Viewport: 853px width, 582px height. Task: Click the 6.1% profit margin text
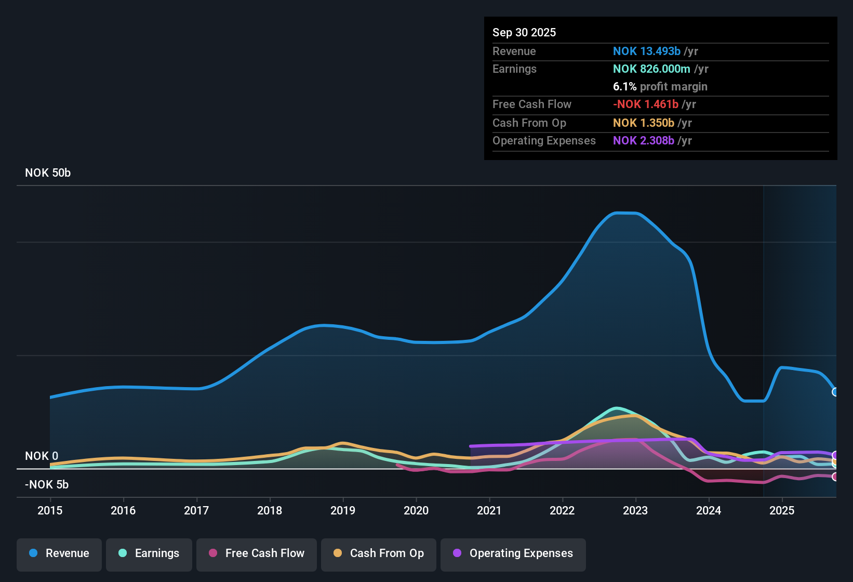[660, 87]
